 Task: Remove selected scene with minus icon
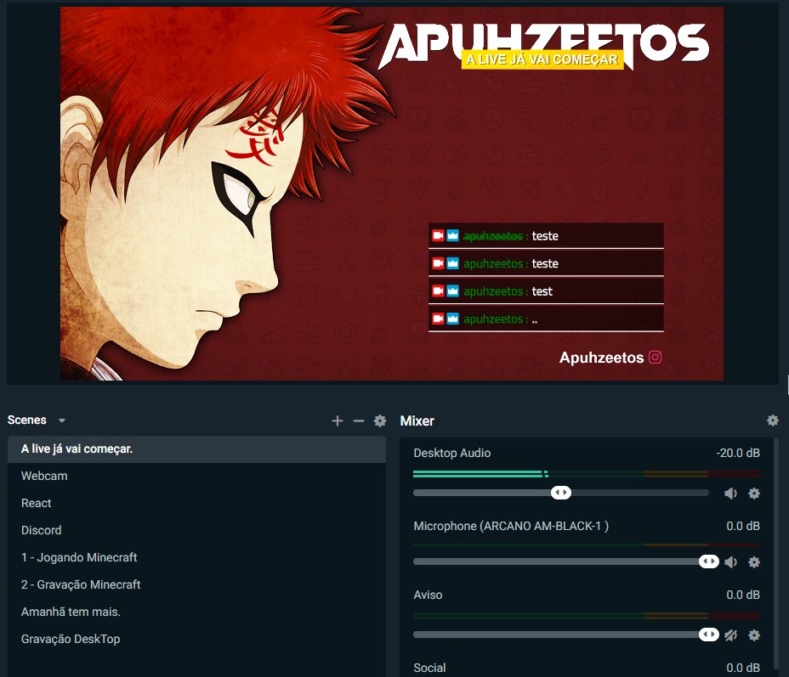(358, 420)
